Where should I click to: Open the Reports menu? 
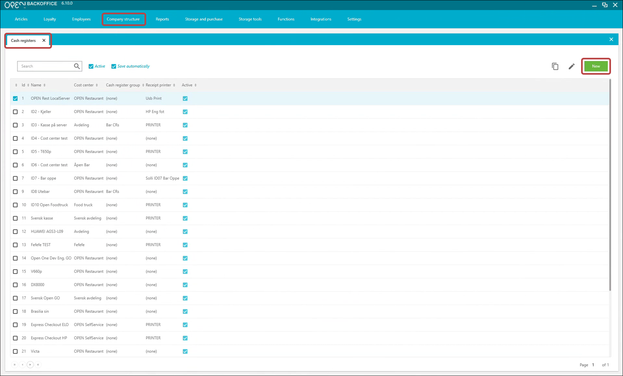tap(162, 19)
